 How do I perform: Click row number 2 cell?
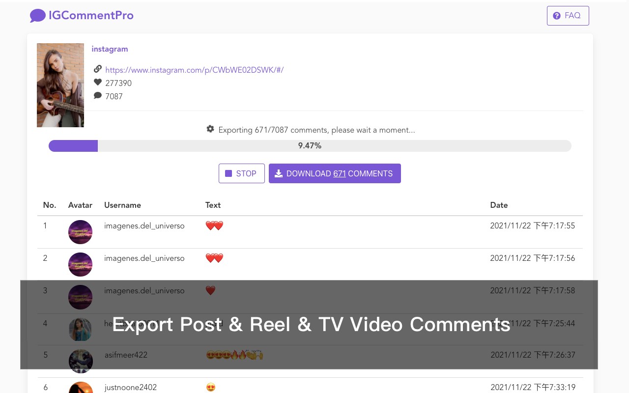(x=45, y=258)
